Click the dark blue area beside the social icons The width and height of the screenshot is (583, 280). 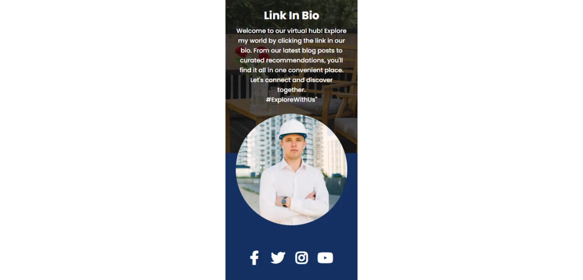pyautogui.click(x=237, y=258)
